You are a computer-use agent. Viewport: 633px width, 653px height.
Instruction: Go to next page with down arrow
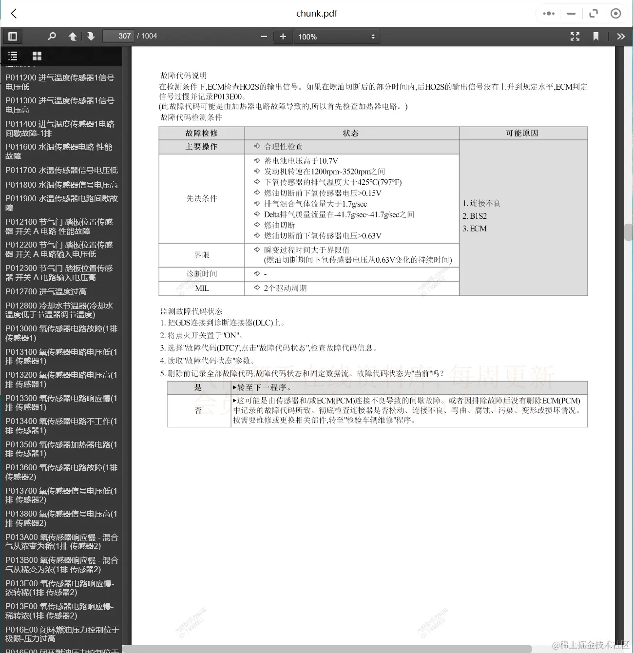[91, 36]
